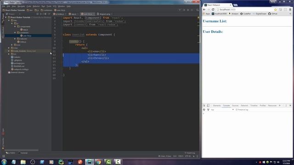Open the Terminal tool window button
The width and height of the screenshot is (294, 165).
point(23,153)
